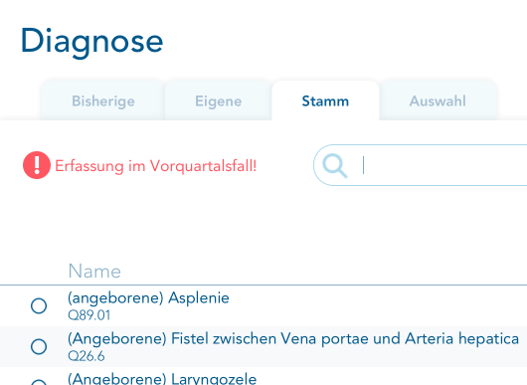Click the Name column header
527x385 pixels.
(x=94, y=271)
